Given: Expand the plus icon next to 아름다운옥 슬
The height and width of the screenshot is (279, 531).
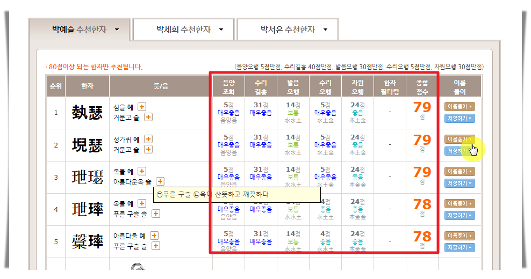Looking at the screenshot, I should tap(160, 181).
